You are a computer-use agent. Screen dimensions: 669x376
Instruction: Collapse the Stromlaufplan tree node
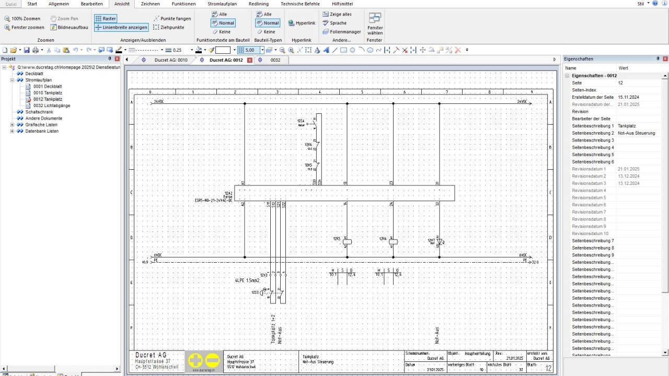13,80
